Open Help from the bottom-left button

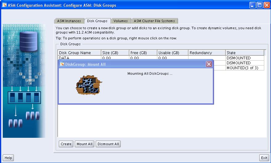[8, 158]
